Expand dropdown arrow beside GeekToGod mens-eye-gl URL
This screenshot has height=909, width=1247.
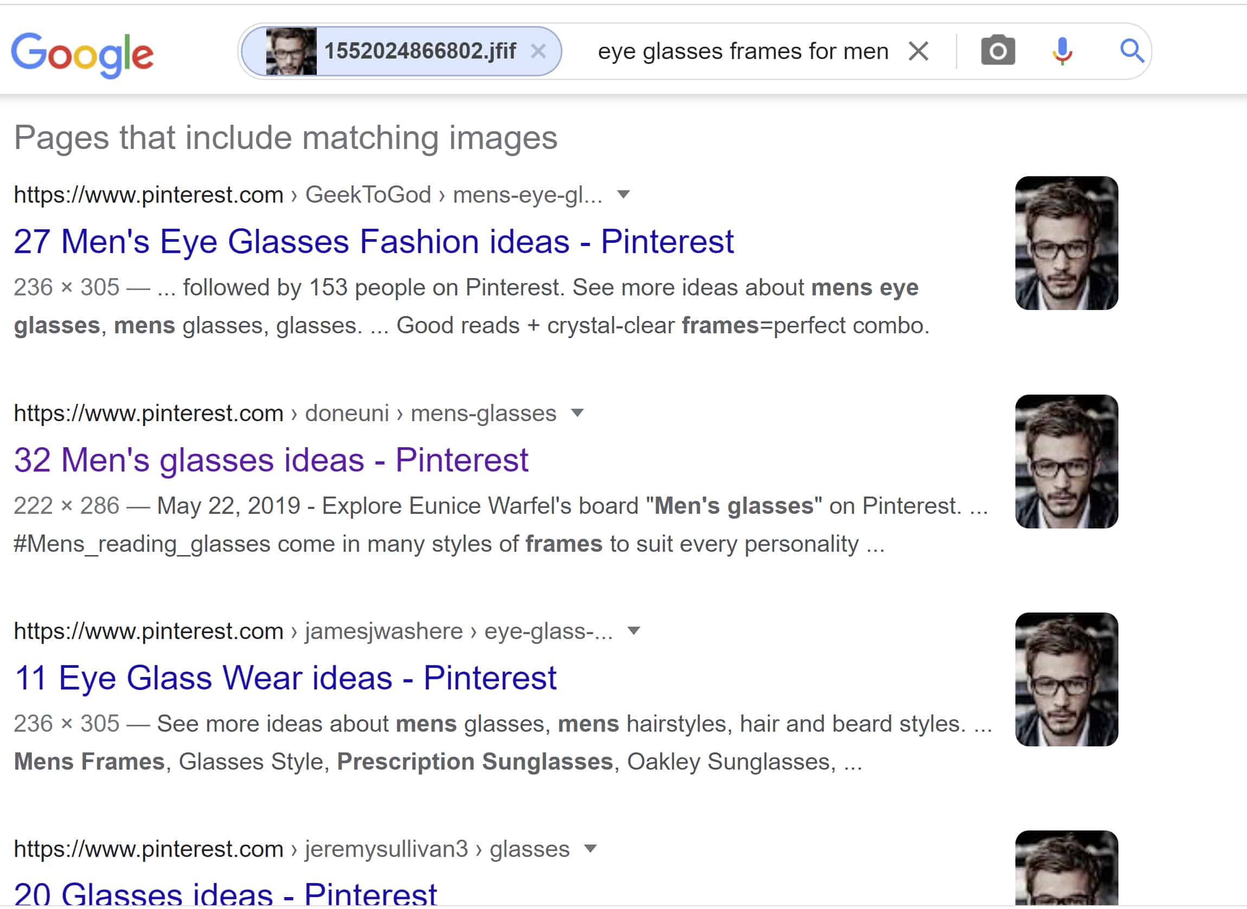pyautogui.click(x=623, y=194)
